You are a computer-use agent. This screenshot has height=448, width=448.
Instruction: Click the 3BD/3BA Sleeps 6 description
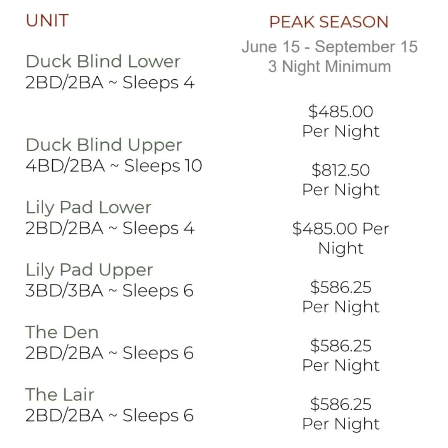110,291
